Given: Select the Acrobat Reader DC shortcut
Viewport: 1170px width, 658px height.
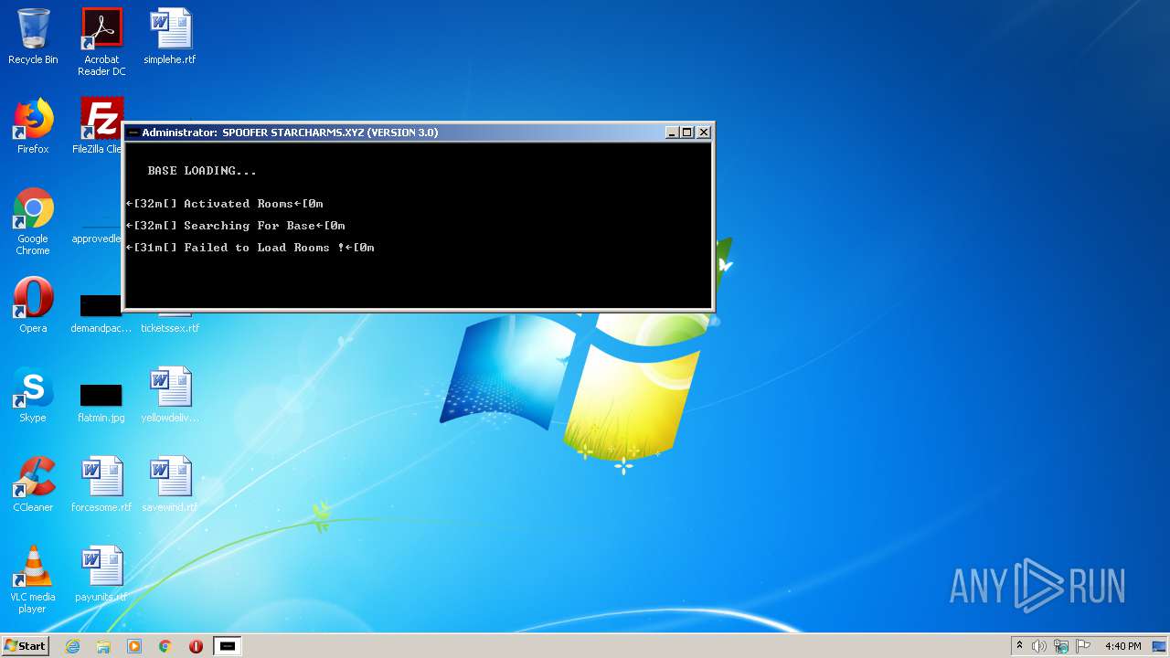Looking at the screenshot, I should (101, 41).
